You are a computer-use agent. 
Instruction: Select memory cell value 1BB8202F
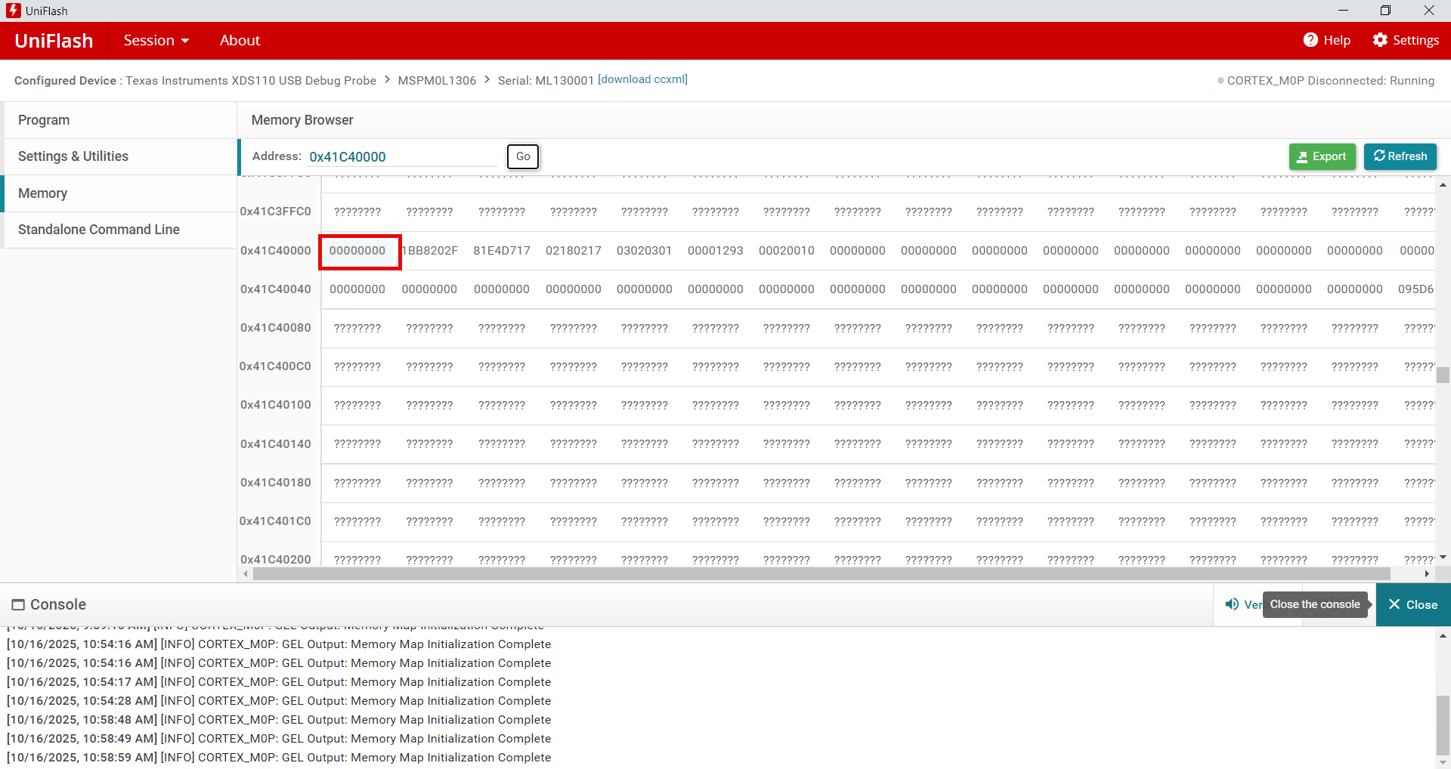pyautogui.click(x=429, y=251)
